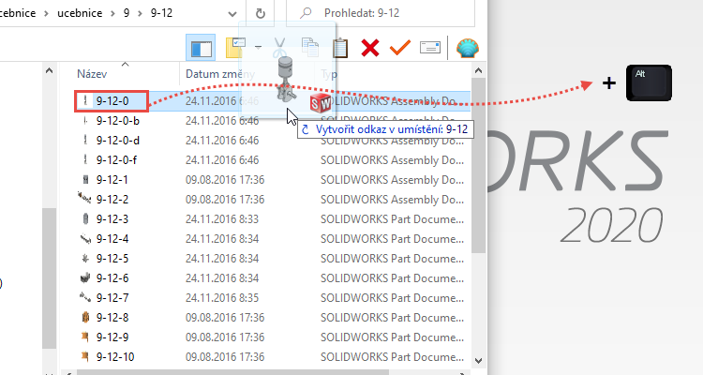The image size is (703, 375).
Task: Click the scissors Cut icon
Action: click(279, 48)
